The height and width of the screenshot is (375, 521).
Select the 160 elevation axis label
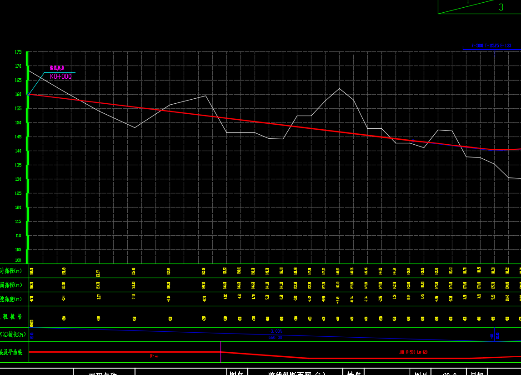(18, 95)
